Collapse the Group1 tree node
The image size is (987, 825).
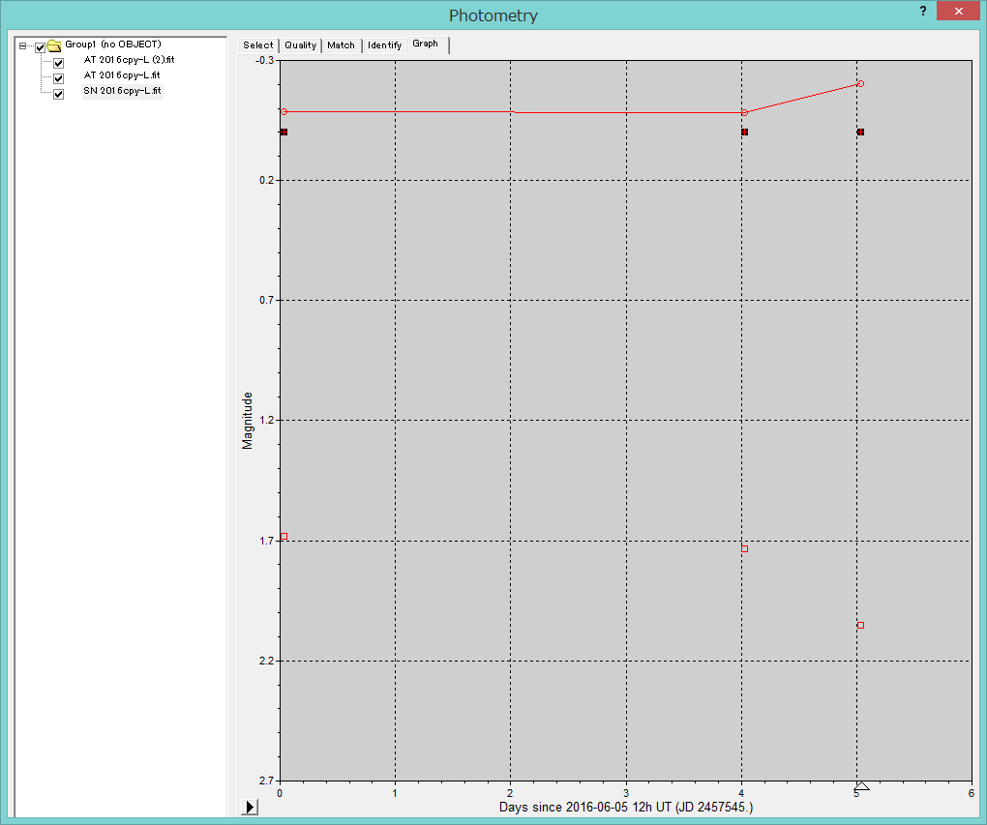pos(22,45)
